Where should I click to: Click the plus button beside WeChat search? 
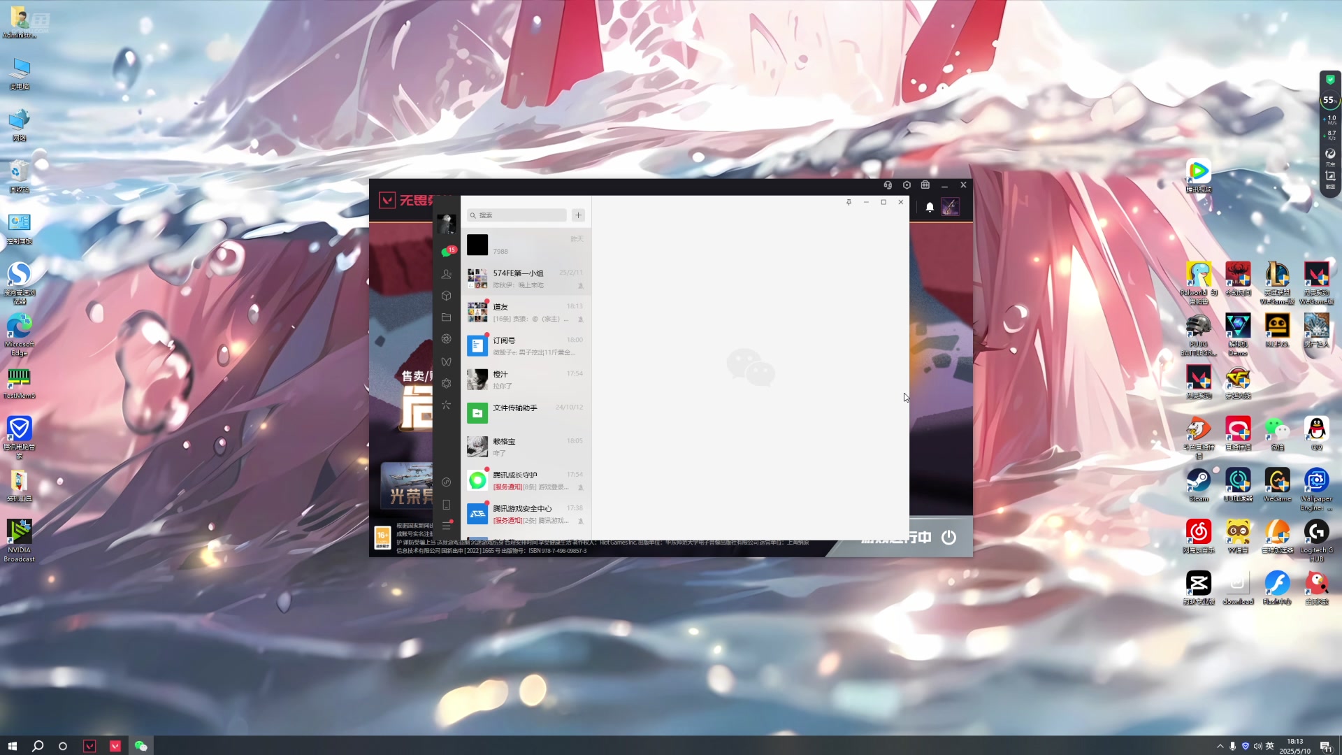click(x=578, y=215)
